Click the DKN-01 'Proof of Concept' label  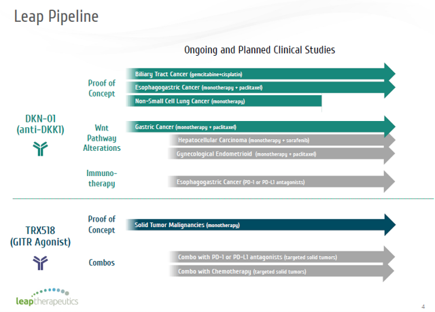pos(101,88)
